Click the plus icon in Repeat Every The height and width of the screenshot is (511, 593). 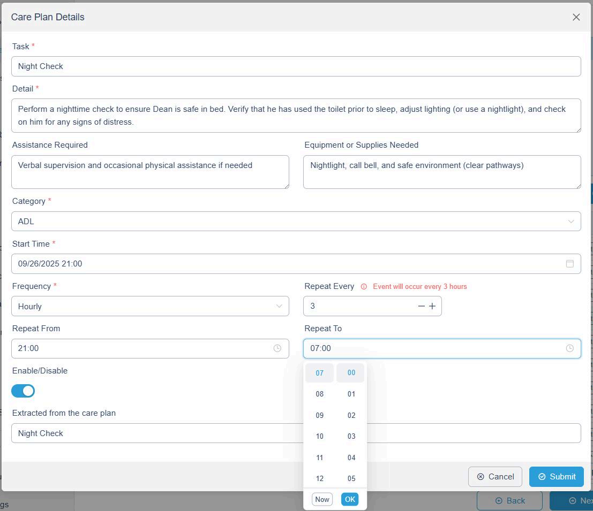(x=432, y=306)
